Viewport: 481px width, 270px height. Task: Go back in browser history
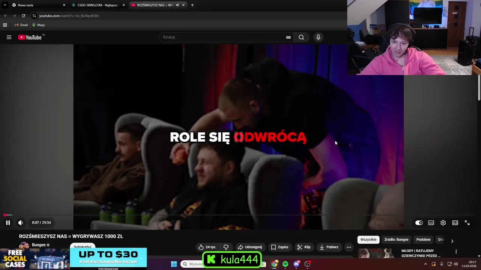[x=5, y=16]
